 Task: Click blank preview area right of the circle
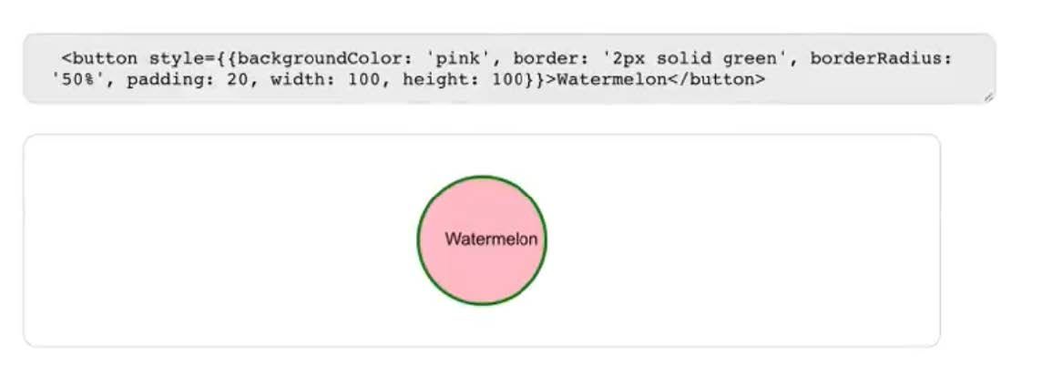coord(747,240)
